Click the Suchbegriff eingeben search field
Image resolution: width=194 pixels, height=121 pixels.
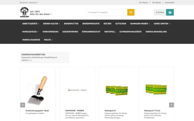[107, 12]
